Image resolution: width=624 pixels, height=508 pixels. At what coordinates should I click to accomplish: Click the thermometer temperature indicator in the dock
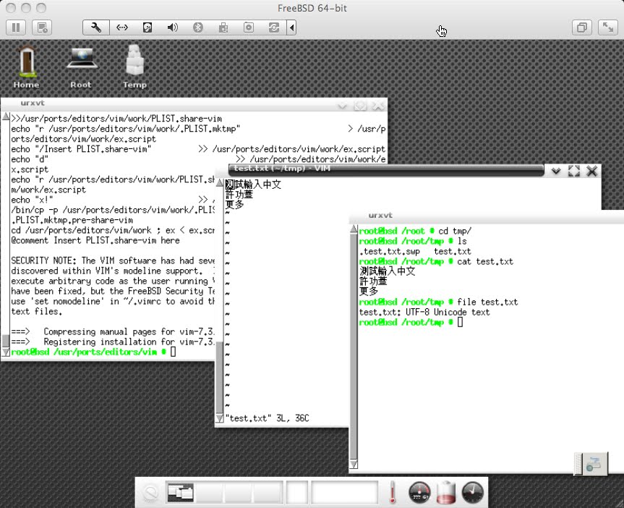391,492
